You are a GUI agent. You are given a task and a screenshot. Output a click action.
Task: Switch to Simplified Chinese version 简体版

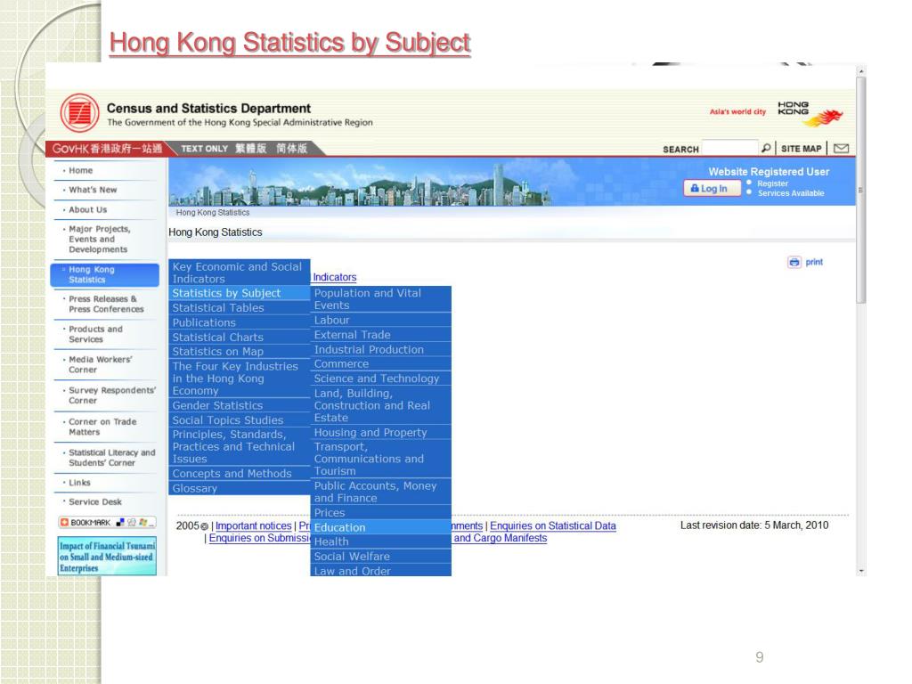(291, 149)
